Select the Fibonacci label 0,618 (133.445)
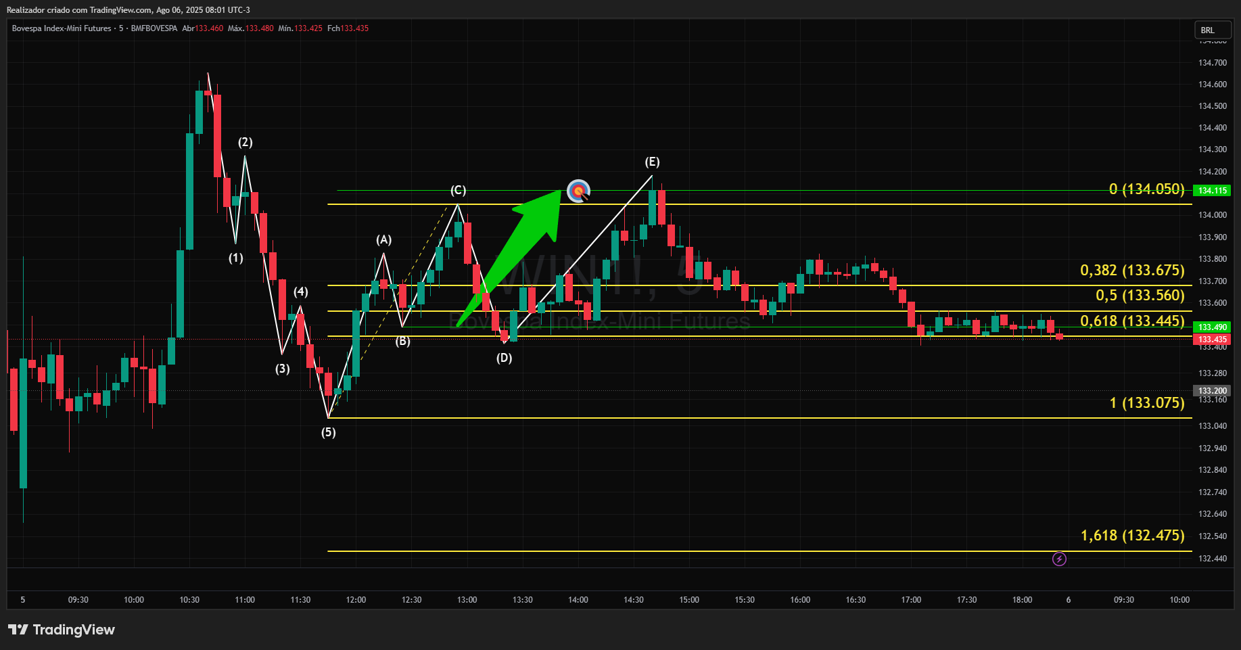 pyautogui.click(x=1132, y=321)
